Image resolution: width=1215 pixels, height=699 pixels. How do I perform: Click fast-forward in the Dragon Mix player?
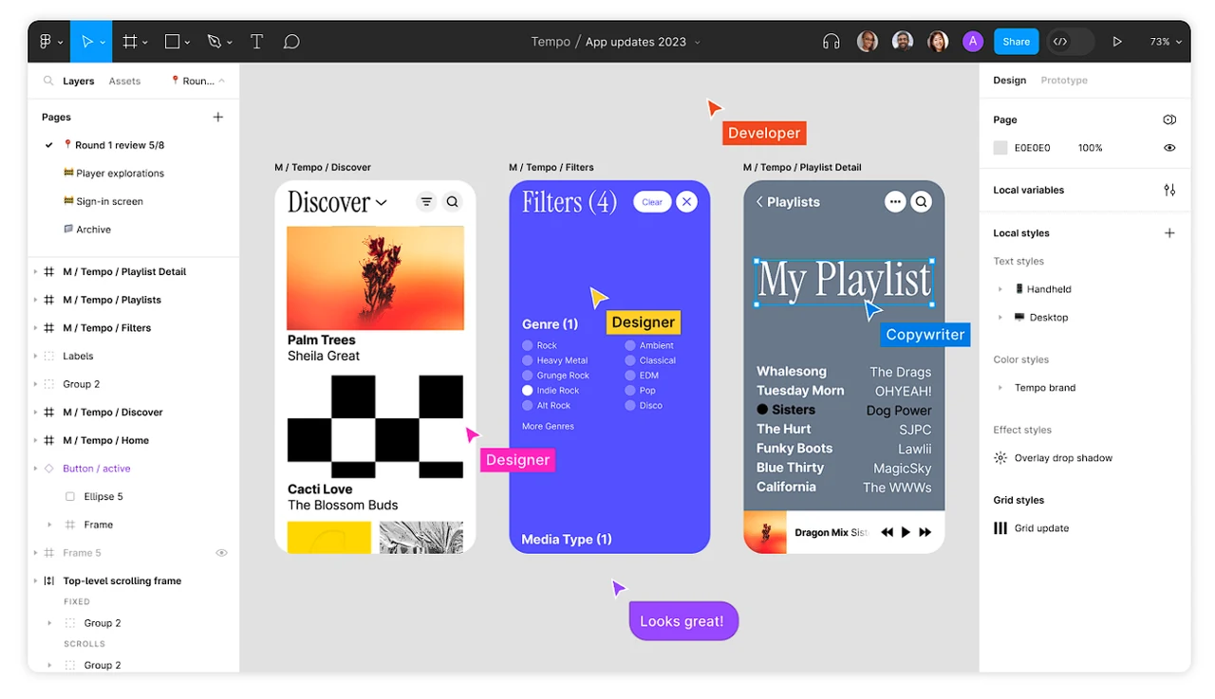(925, 532)
